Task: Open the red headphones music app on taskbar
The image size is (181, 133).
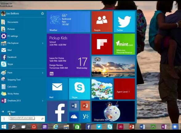Action: [x=34, y=127]
